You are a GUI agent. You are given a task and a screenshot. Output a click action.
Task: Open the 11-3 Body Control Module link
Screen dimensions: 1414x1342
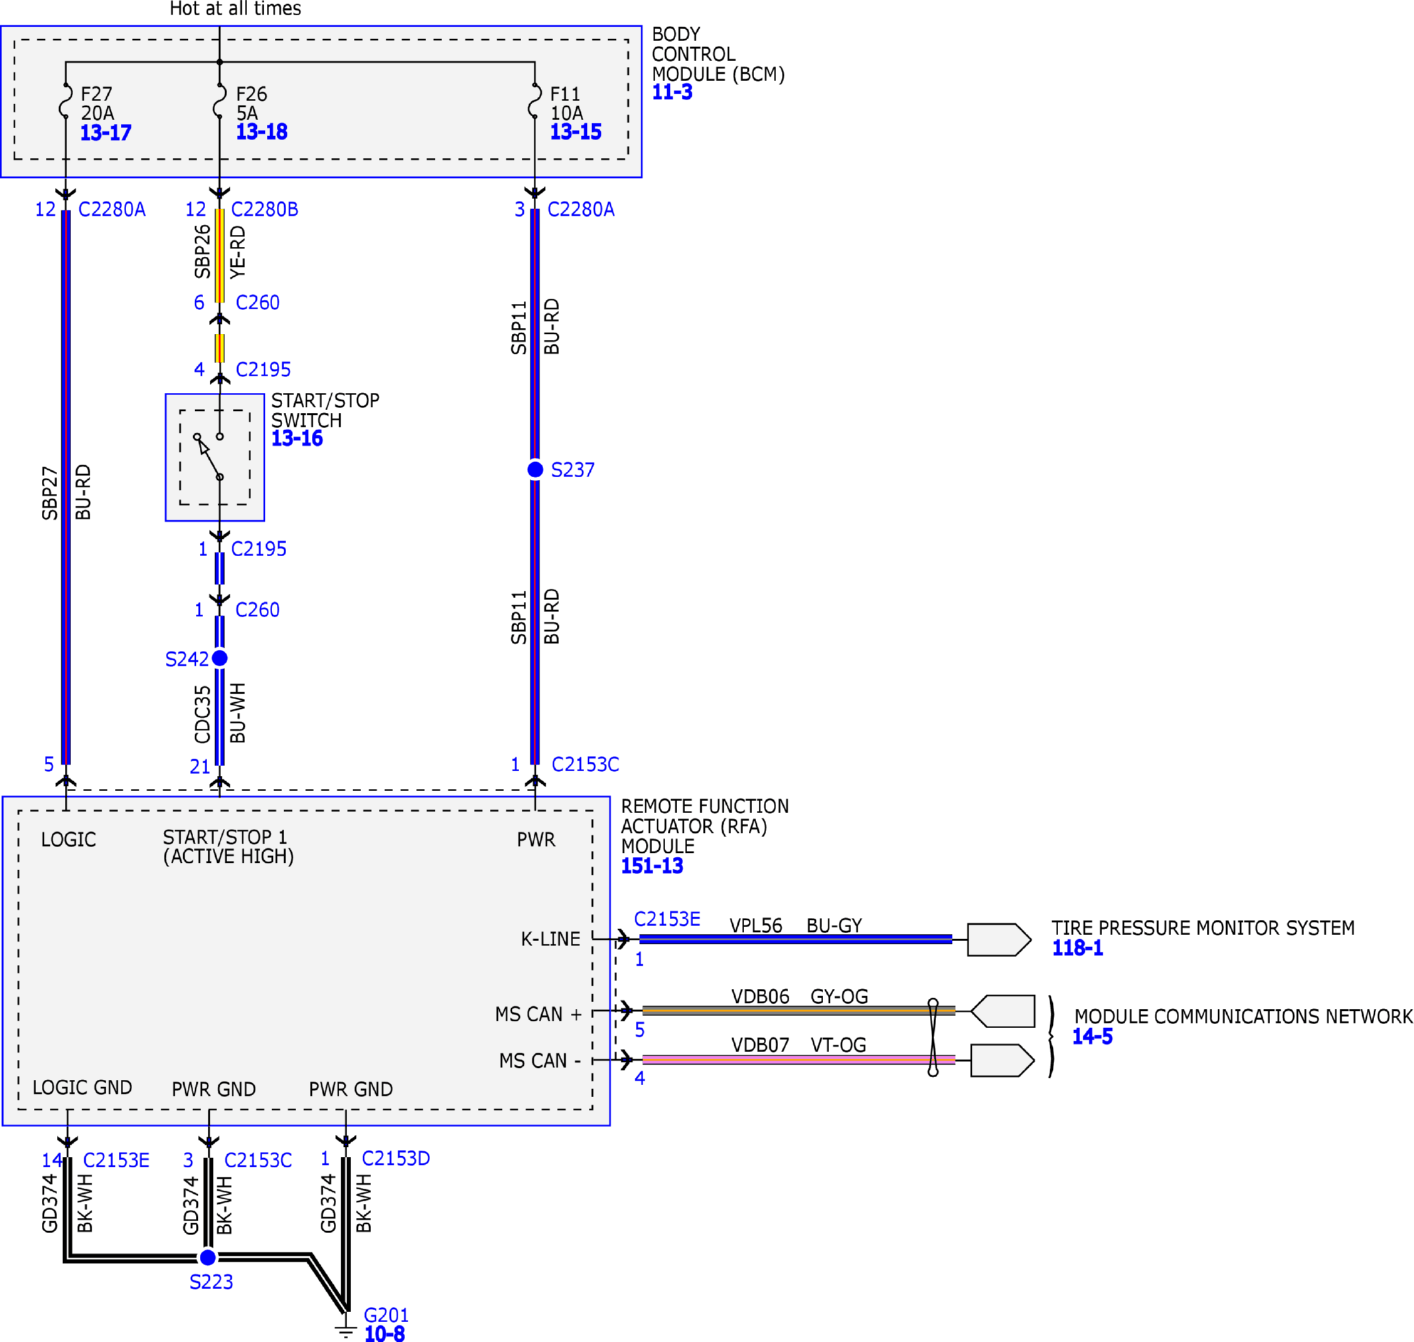[x=672, y=92]
